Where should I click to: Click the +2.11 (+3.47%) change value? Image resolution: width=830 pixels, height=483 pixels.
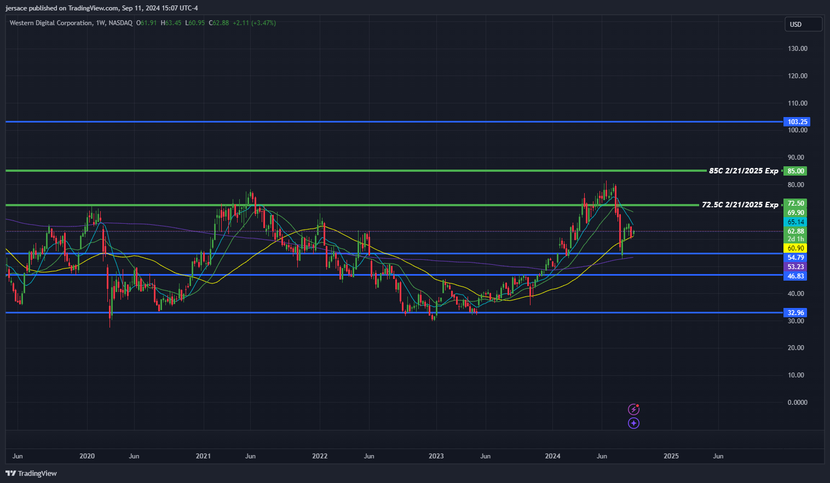click(254, 23)
